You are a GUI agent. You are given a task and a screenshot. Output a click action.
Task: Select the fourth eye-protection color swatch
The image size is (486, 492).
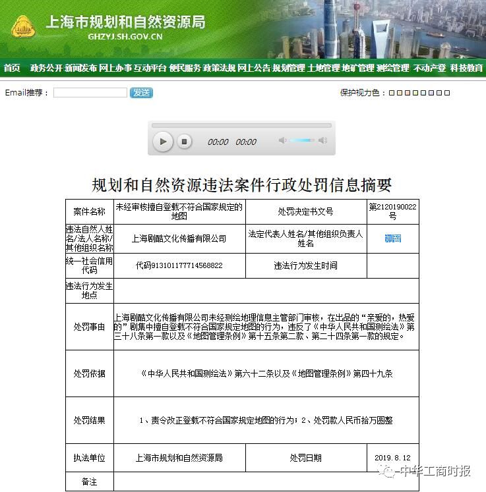tap(415, 93)
